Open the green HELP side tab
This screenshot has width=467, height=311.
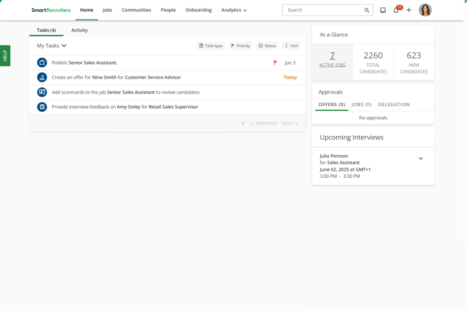click(5, 56)
